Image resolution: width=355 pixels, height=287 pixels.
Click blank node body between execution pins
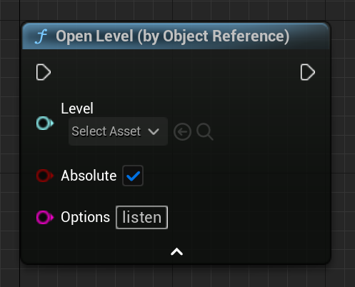[x=176, y=72]
